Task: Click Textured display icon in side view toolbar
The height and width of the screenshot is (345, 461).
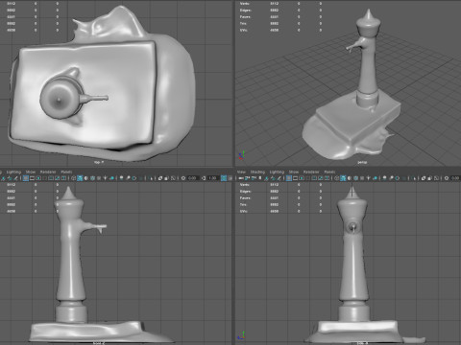Action: (99, 178)
